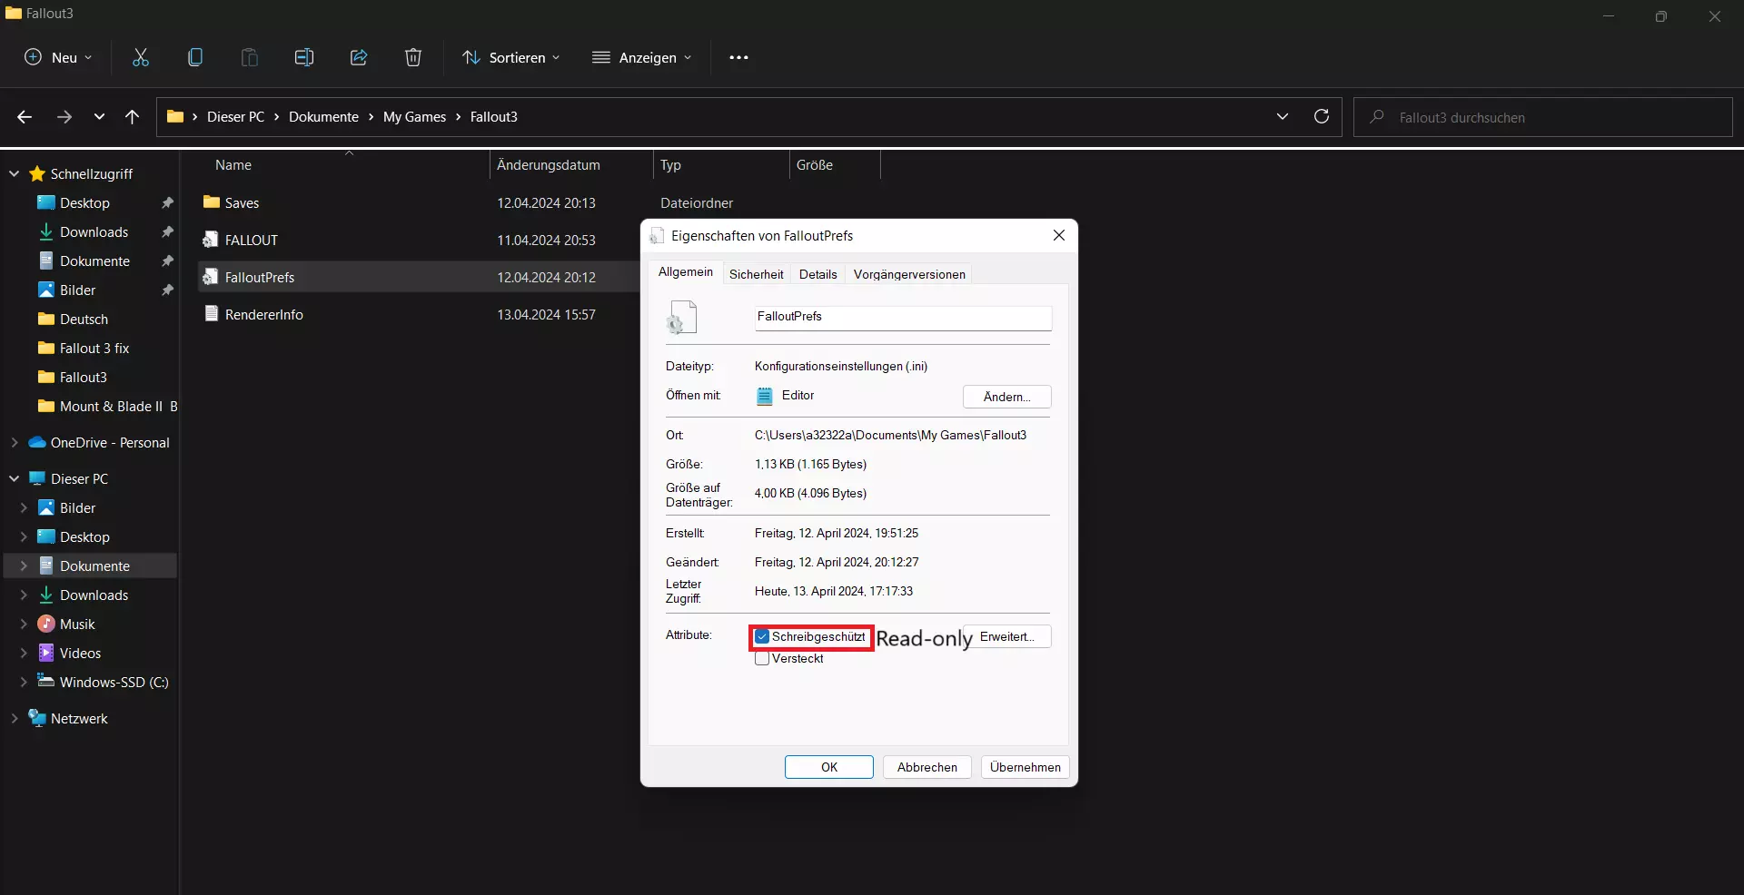1744x895 pixels.
Task: Refresh the folder view
Action: 1322,116
